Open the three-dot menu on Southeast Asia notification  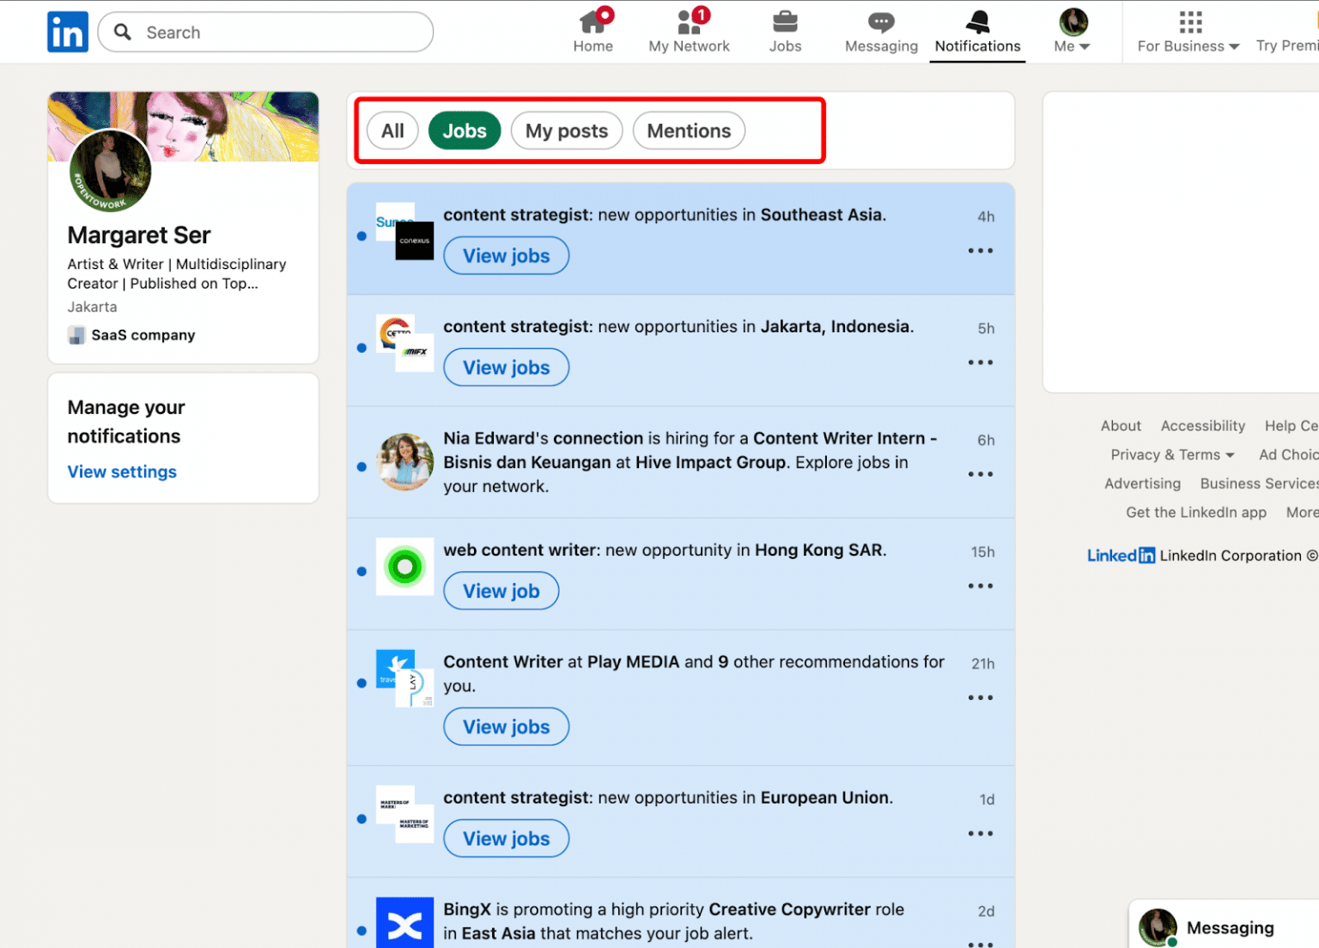[980, 250]
